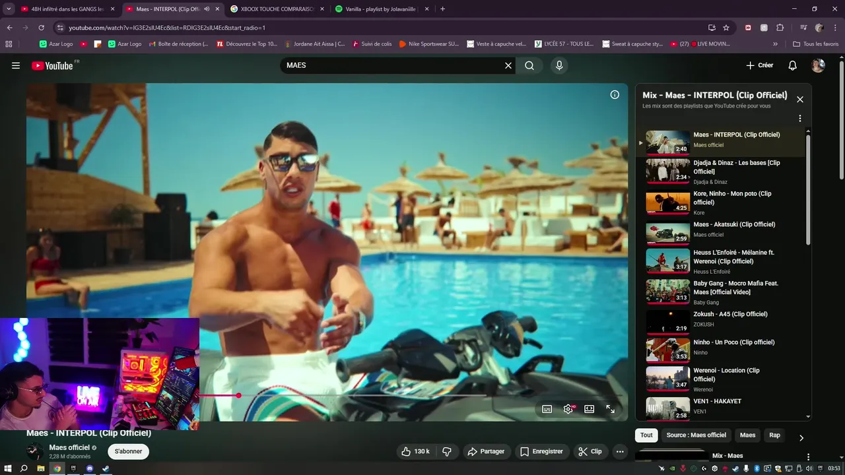Open YouTube notifications bell
The height and width of the screenshot is (475, 845).
tap(793, 65)
